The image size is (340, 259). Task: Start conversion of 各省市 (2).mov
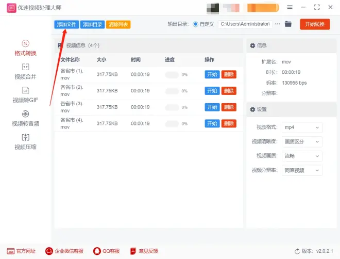pyautogui.click(x=212, y=91)
